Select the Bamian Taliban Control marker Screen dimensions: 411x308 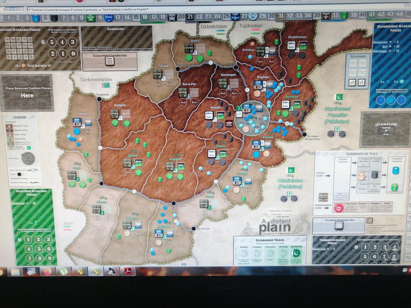click(x=209, y=115)
